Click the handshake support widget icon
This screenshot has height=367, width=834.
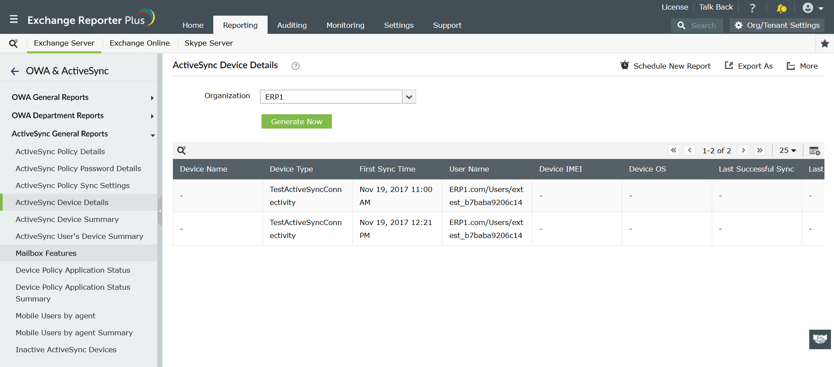(x=820, y=339)
